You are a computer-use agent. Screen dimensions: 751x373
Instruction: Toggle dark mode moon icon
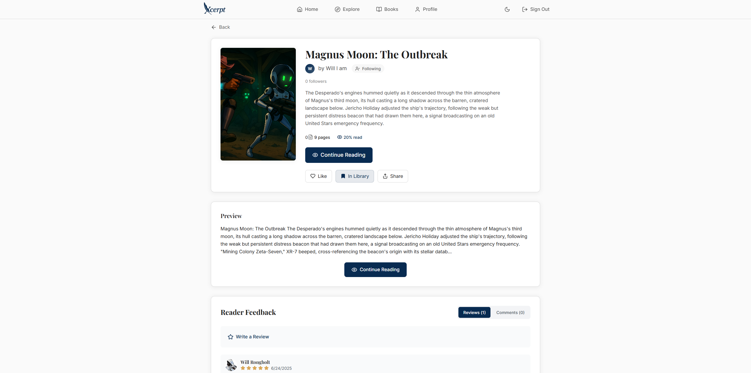click(507, 9)
